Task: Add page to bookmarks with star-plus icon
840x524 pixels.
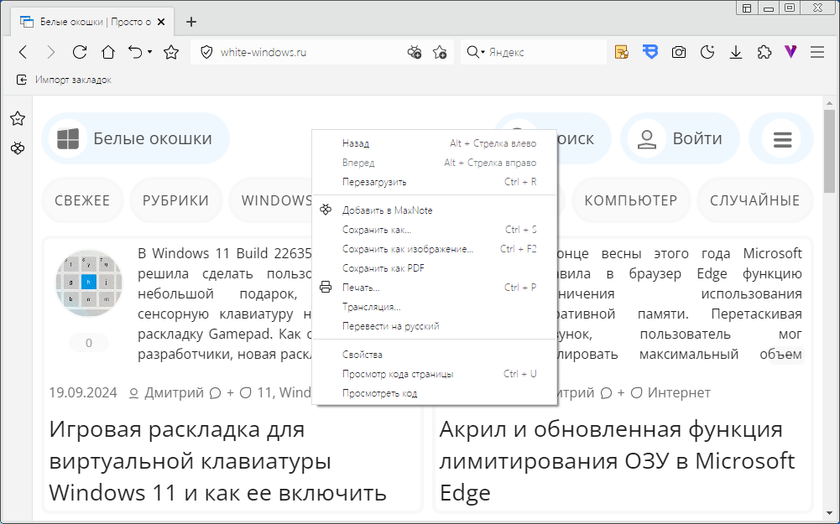Action: tap(440, 52)
